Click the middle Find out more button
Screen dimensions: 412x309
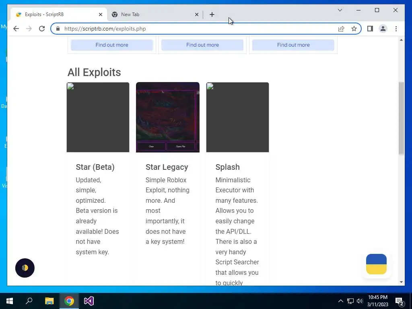pyautogui.click(x=202, y=45)
